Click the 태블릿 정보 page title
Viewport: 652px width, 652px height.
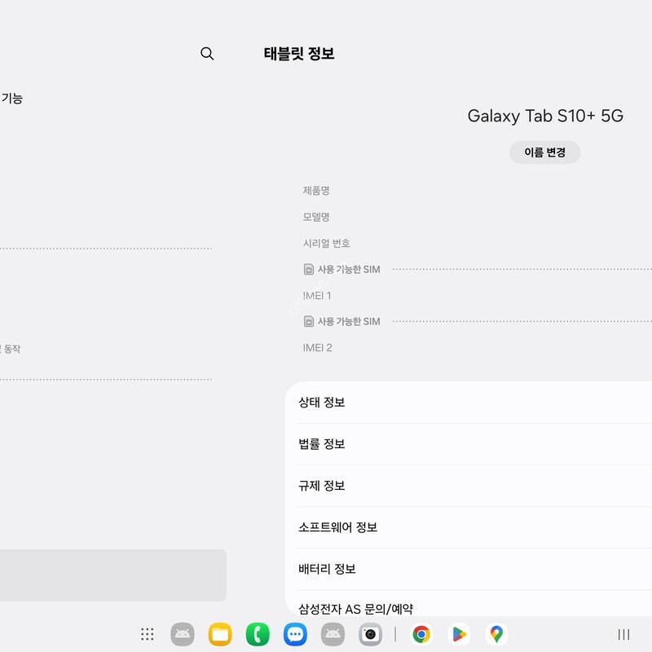[299, 54]
